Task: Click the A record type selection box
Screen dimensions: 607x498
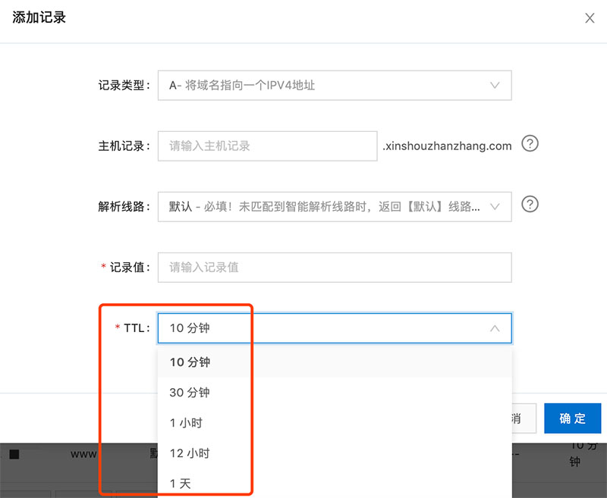Action: point(334,85)
